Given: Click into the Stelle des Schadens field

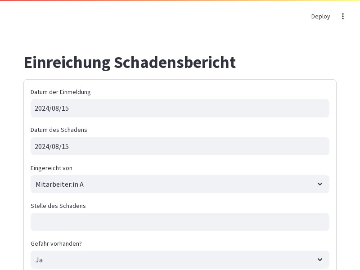Looking at the screenshot, I should pos(180,222).
